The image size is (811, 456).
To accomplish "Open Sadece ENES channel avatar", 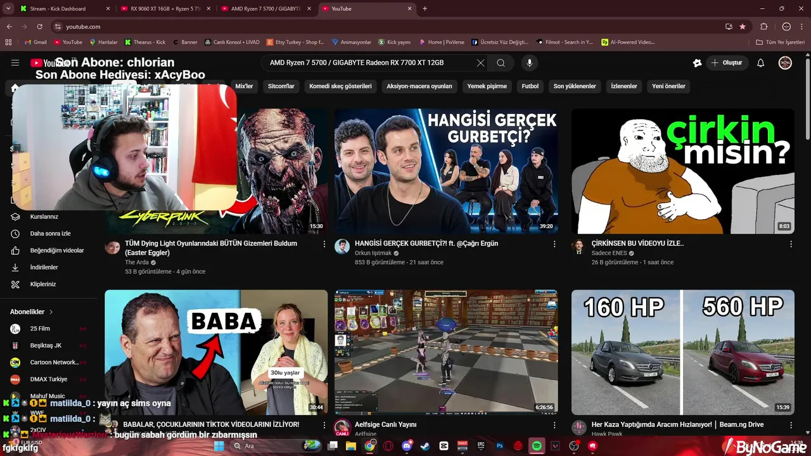I will click(578, 247).
